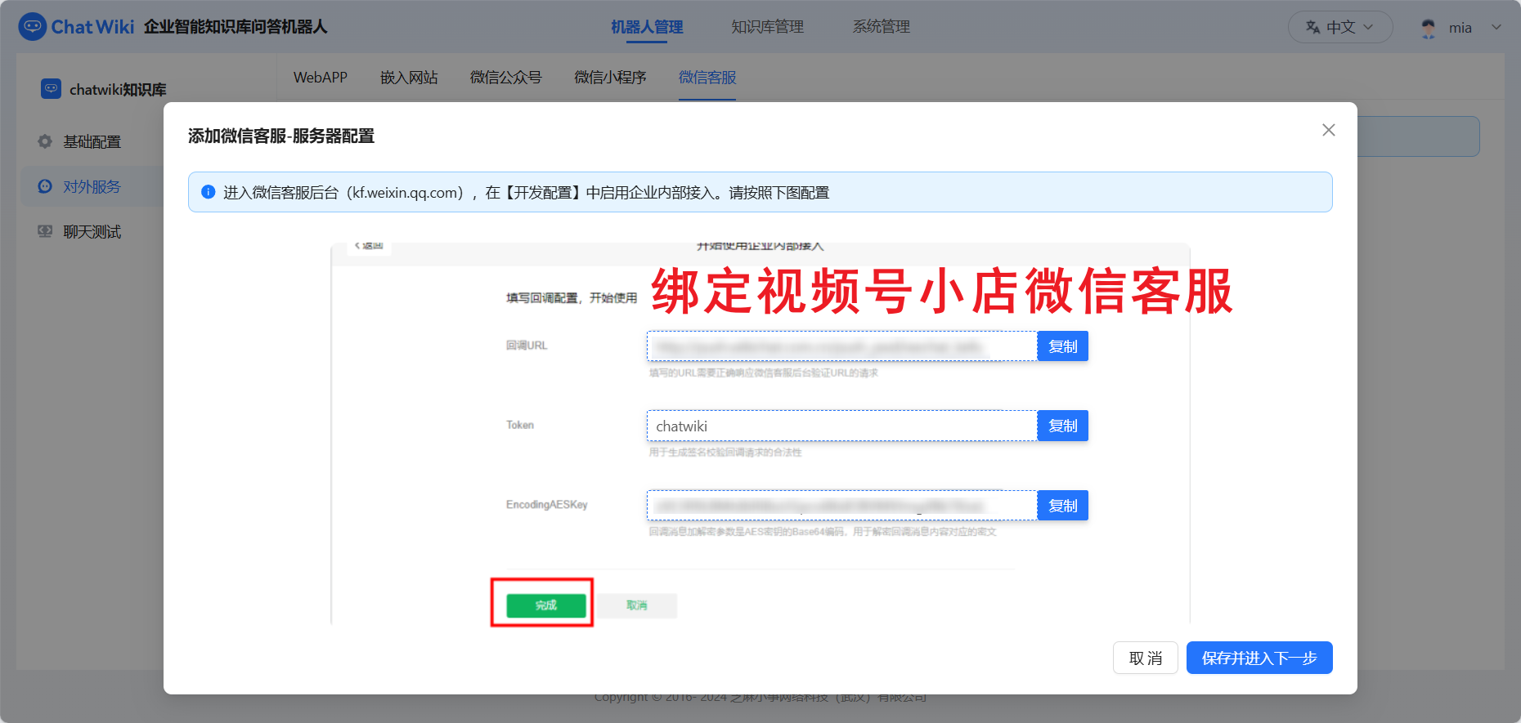The height and width of the screenshot is (723, 1521).
Task: Open the 机器人管理 top menu
Action: point(647,27)
